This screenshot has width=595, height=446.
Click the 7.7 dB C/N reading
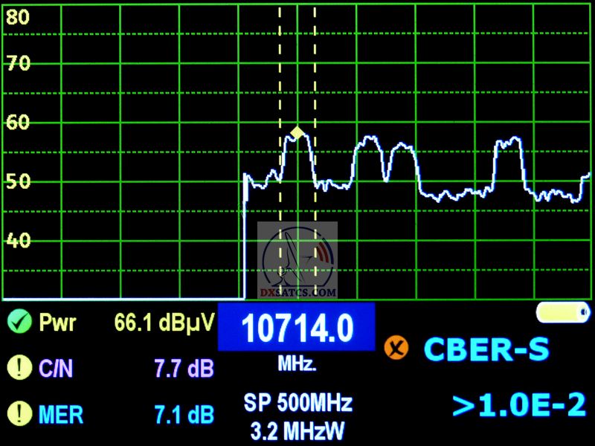tap(183, 367)
